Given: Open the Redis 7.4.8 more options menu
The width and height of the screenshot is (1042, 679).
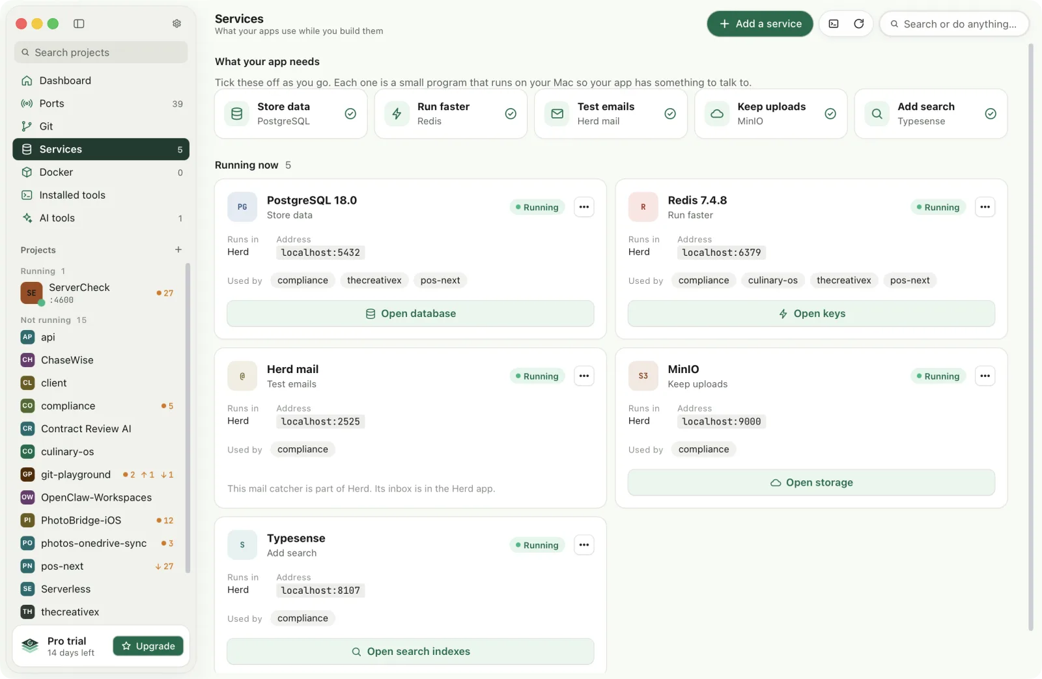Looking at the screenshot, I should coord(985,207).
